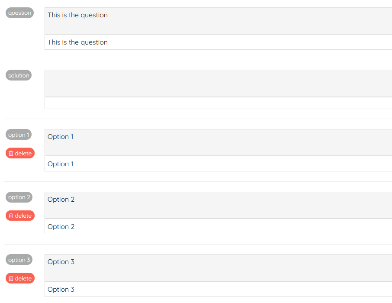Select the option 3 label badge

click(x=19, y=260)
